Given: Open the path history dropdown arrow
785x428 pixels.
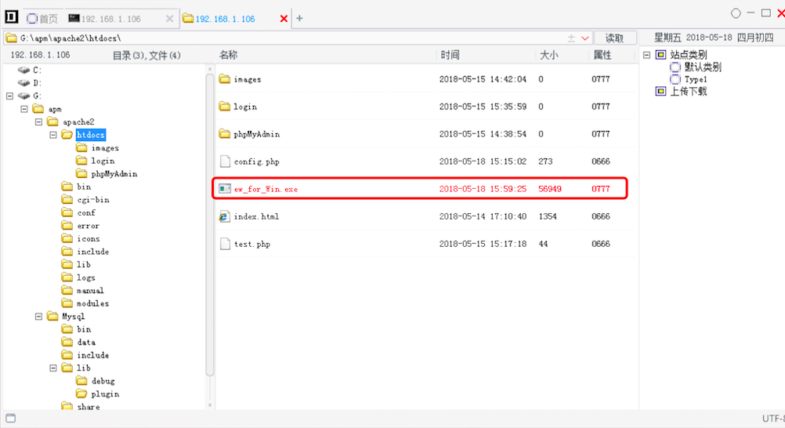Looking at the screenshot, I should pos(584,38).
